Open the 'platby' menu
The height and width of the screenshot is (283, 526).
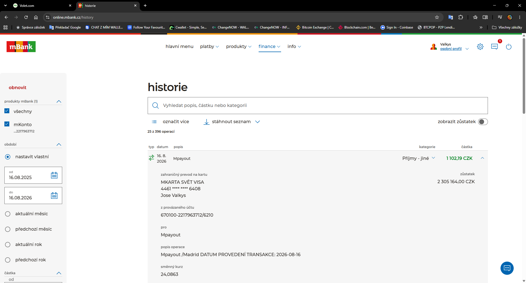pyautogui.click(x=210, y=47)
